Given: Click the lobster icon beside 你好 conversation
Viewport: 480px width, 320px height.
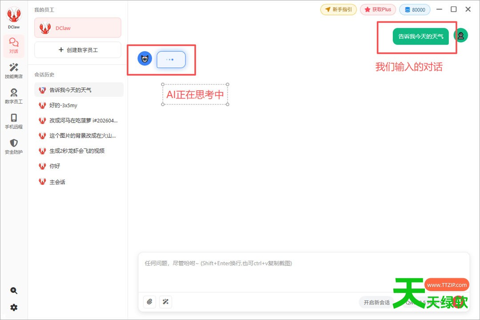Looking at the screenshot, I should 42,166.
